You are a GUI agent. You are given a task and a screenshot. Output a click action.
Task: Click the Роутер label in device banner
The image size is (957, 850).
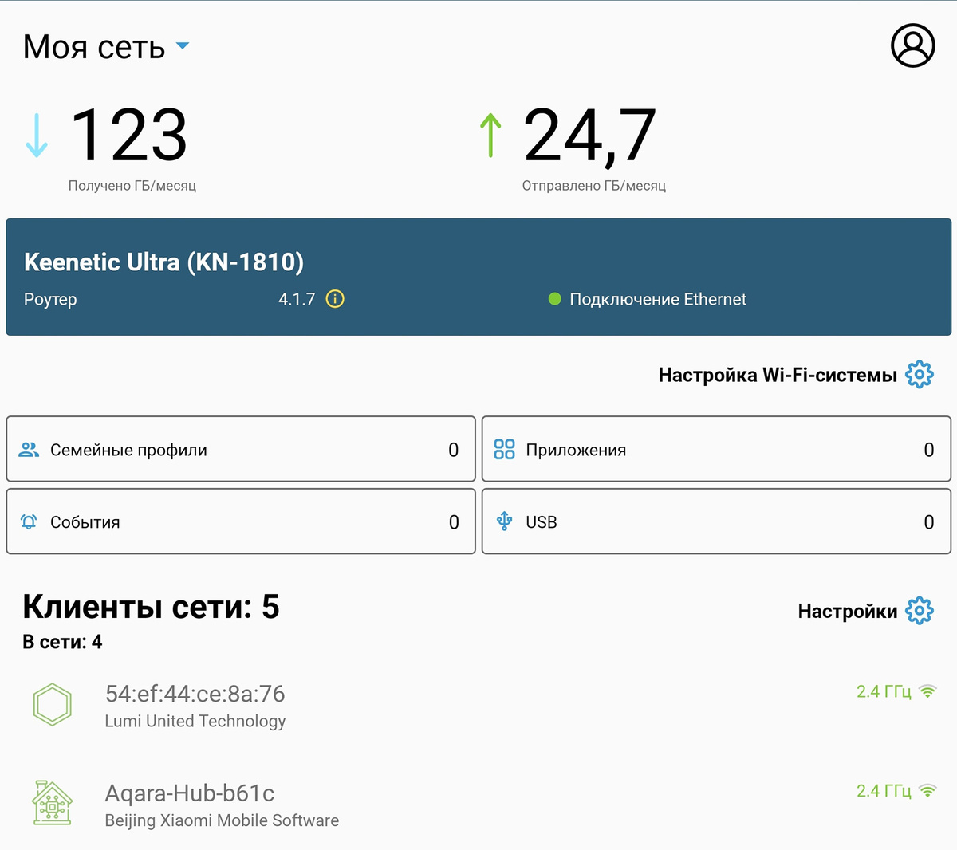(x=50, y=300)
